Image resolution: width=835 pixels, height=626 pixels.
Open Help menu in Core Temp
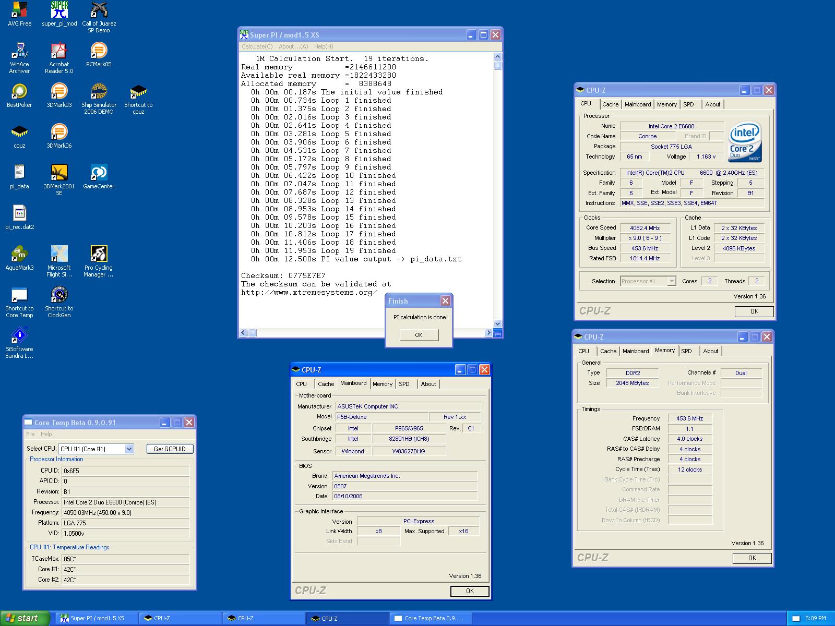(x=46, y=434)
